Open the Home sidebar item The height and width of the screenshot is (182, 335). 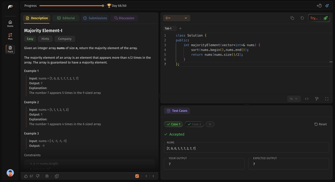(10, 24)
